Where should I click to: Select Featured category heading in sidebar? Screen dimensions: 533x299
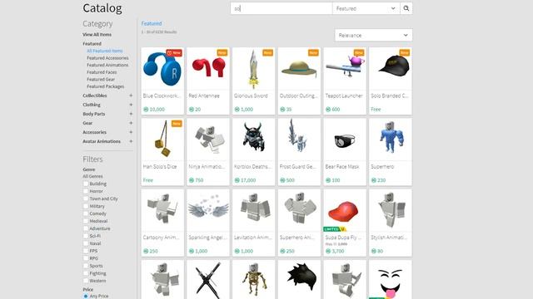(x=92, y=44)
